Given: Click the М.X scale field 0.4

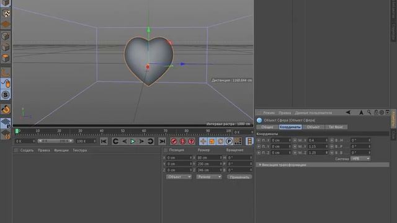Looking at the screenshot, I should pyautogui.click(x=318, y=140).
